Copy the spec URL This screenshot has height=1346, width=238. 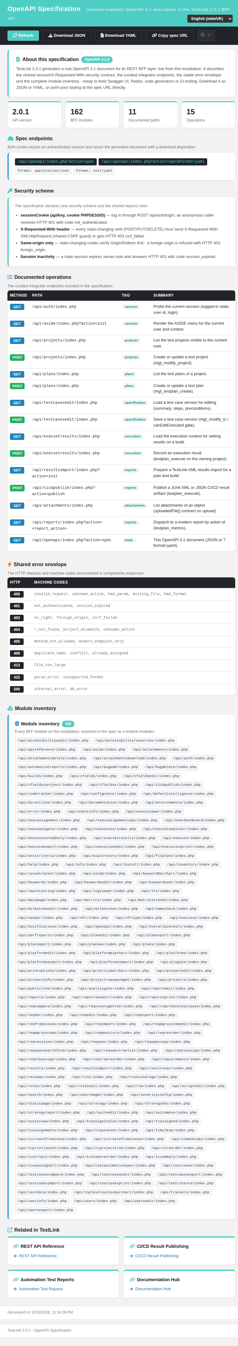tap(170, 36)
